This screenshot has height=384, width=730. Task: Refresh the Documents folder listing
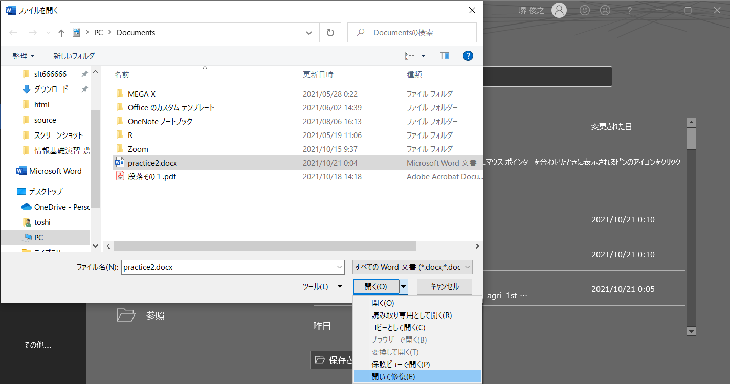pyautogui.click(x=330, y=33)
